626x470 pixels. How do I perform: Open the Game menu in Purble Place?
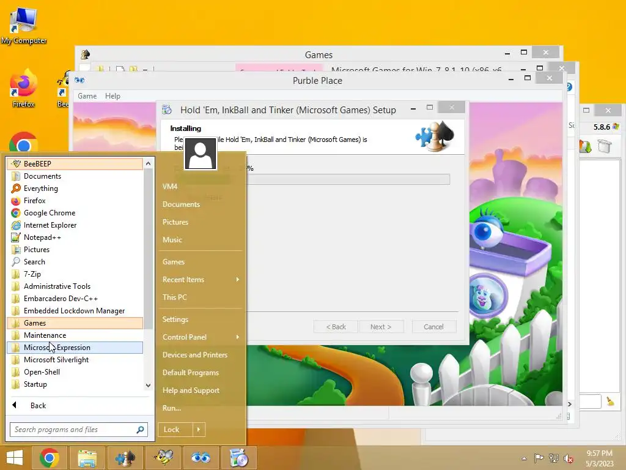coord(87,96)
